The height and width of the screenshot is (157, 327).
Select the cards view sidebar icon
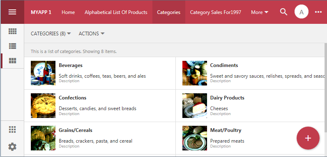tap(12, 61)
